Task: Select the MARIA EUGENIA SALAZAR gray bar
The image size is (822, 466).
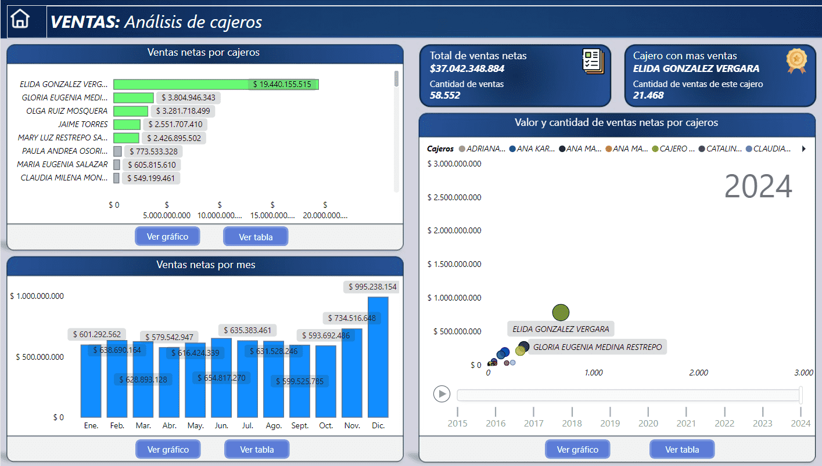Action: point(117,165)
